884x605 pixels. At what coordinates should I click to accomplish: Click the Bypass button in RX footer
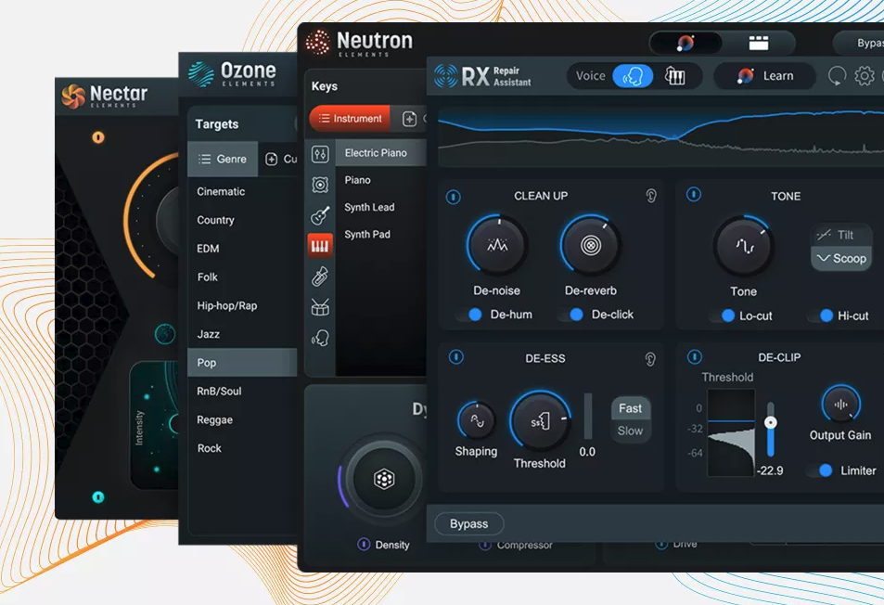(x=469, y=523)
